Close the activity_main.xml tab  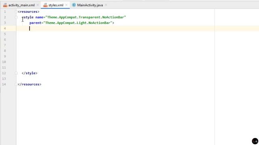click(38, 5)
